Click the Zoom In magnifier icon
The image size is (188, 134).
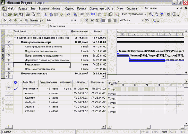coord(151,14)
